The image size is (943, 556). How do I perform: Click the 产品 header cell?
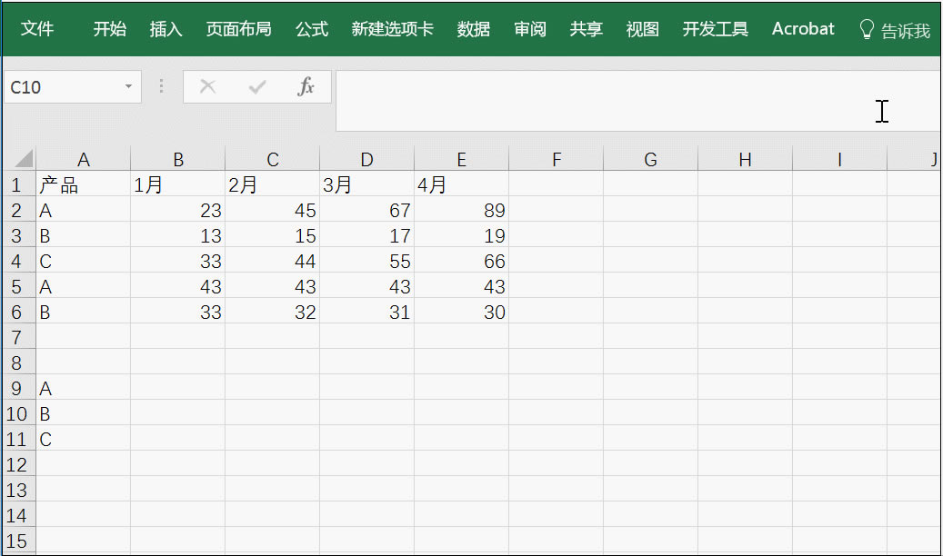pos(83,184)
